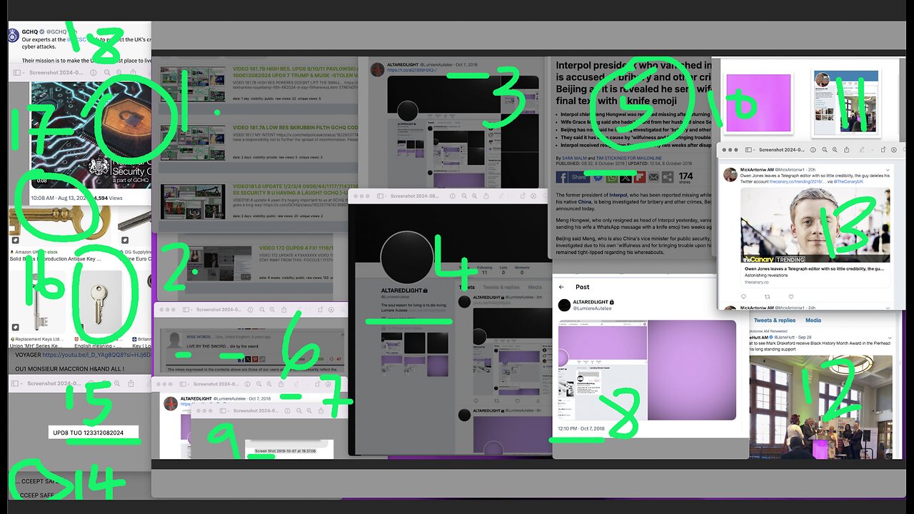Image resolution: width=914 pixels, height=514 pixels.
Task: Email the Interpol article via envelope icon
Action: [653, 177]
